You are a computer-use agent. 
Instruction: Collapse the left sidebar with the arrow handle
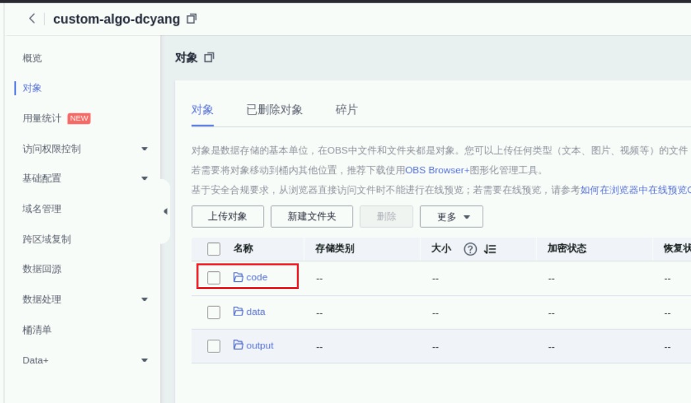(x=165, y=211)
